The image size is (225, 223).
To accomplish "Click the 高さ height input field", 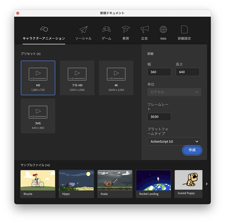I will click(187, 72).
